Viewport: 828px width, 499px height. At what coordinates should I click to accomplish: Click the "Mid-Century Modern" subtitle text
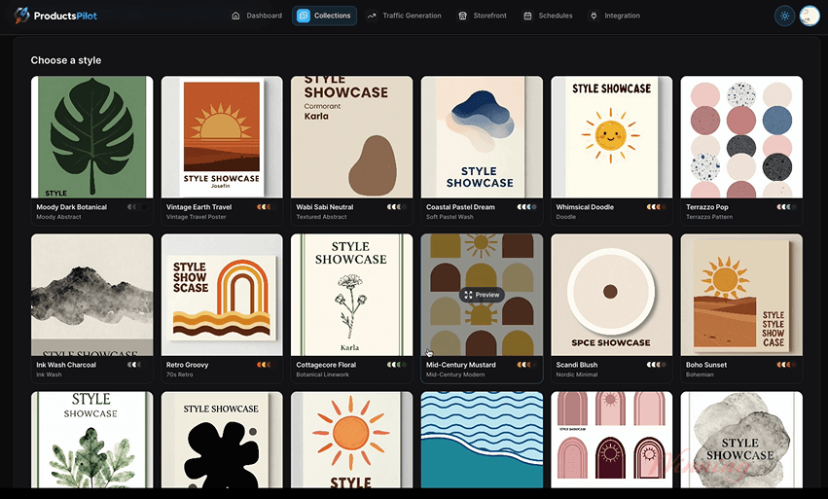pyautogui.click(x=455, y=374)
